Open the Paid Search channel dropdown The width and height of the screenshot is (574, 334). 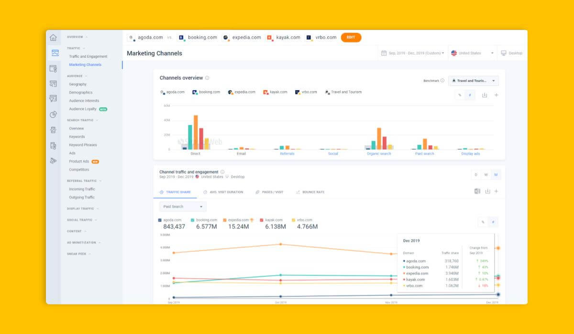pyautogui.click(x=182, y=206)
